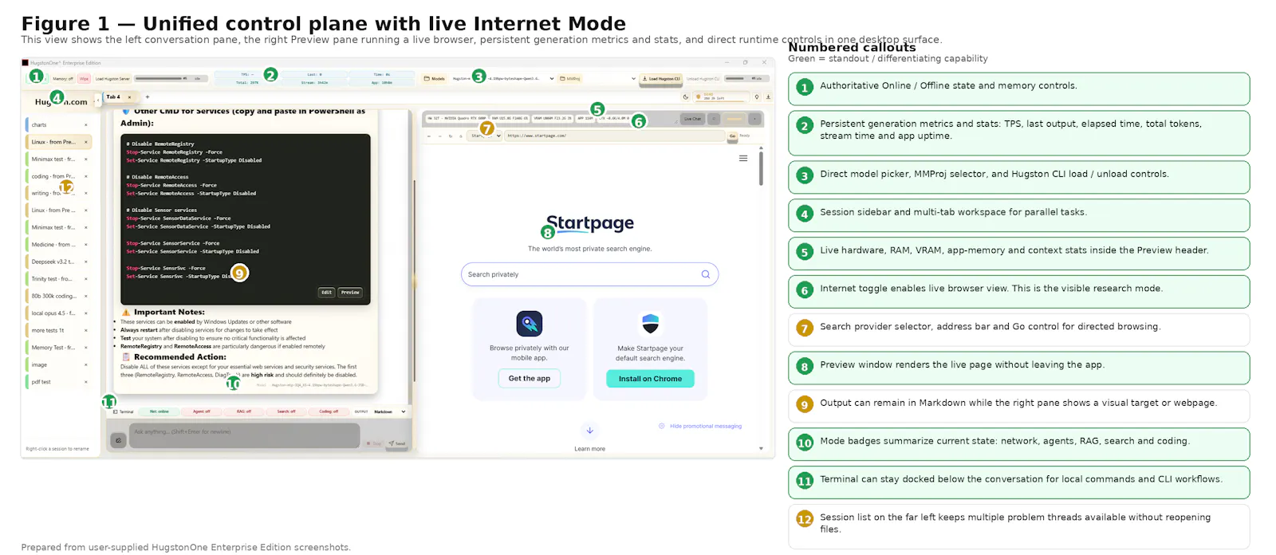Toggle the Memory: off button

pyautogui.click(x=63, y=79)
